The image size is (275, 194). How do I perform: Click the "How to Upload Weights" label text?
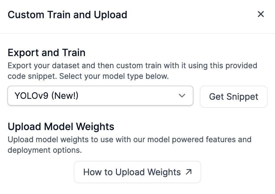coord(132,172)
